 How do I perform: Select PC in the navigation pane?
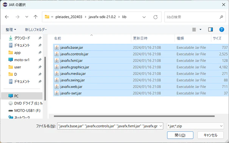click(x=22, y=96)
